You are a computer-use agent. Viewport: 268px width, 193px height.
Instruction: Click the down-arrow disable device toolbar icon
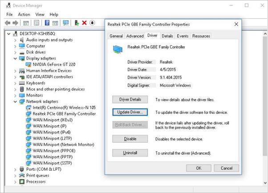click(92, 23)
